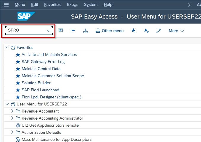Select the Revenue Accountant label
The width and height of the screenshot is (201, 142).
[40, 111]
